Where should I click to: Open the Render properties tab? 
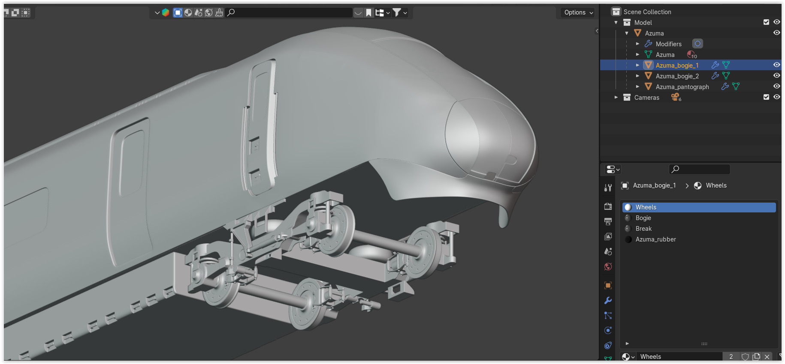(608, 206)
